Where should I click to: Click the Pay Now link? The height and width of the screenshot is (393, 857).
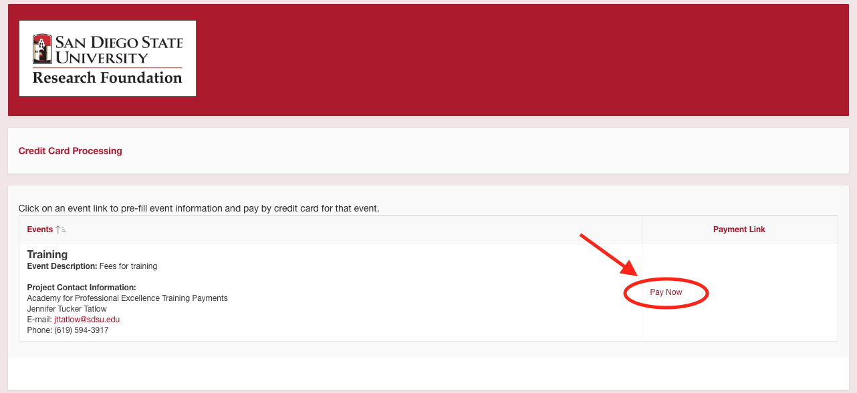click(x=666, y=292)
